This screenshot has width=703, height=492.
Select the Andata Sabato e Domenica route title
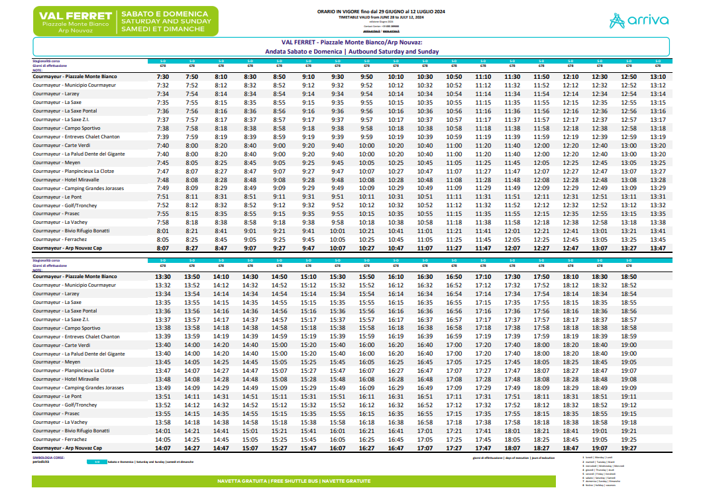pos(351,51)
